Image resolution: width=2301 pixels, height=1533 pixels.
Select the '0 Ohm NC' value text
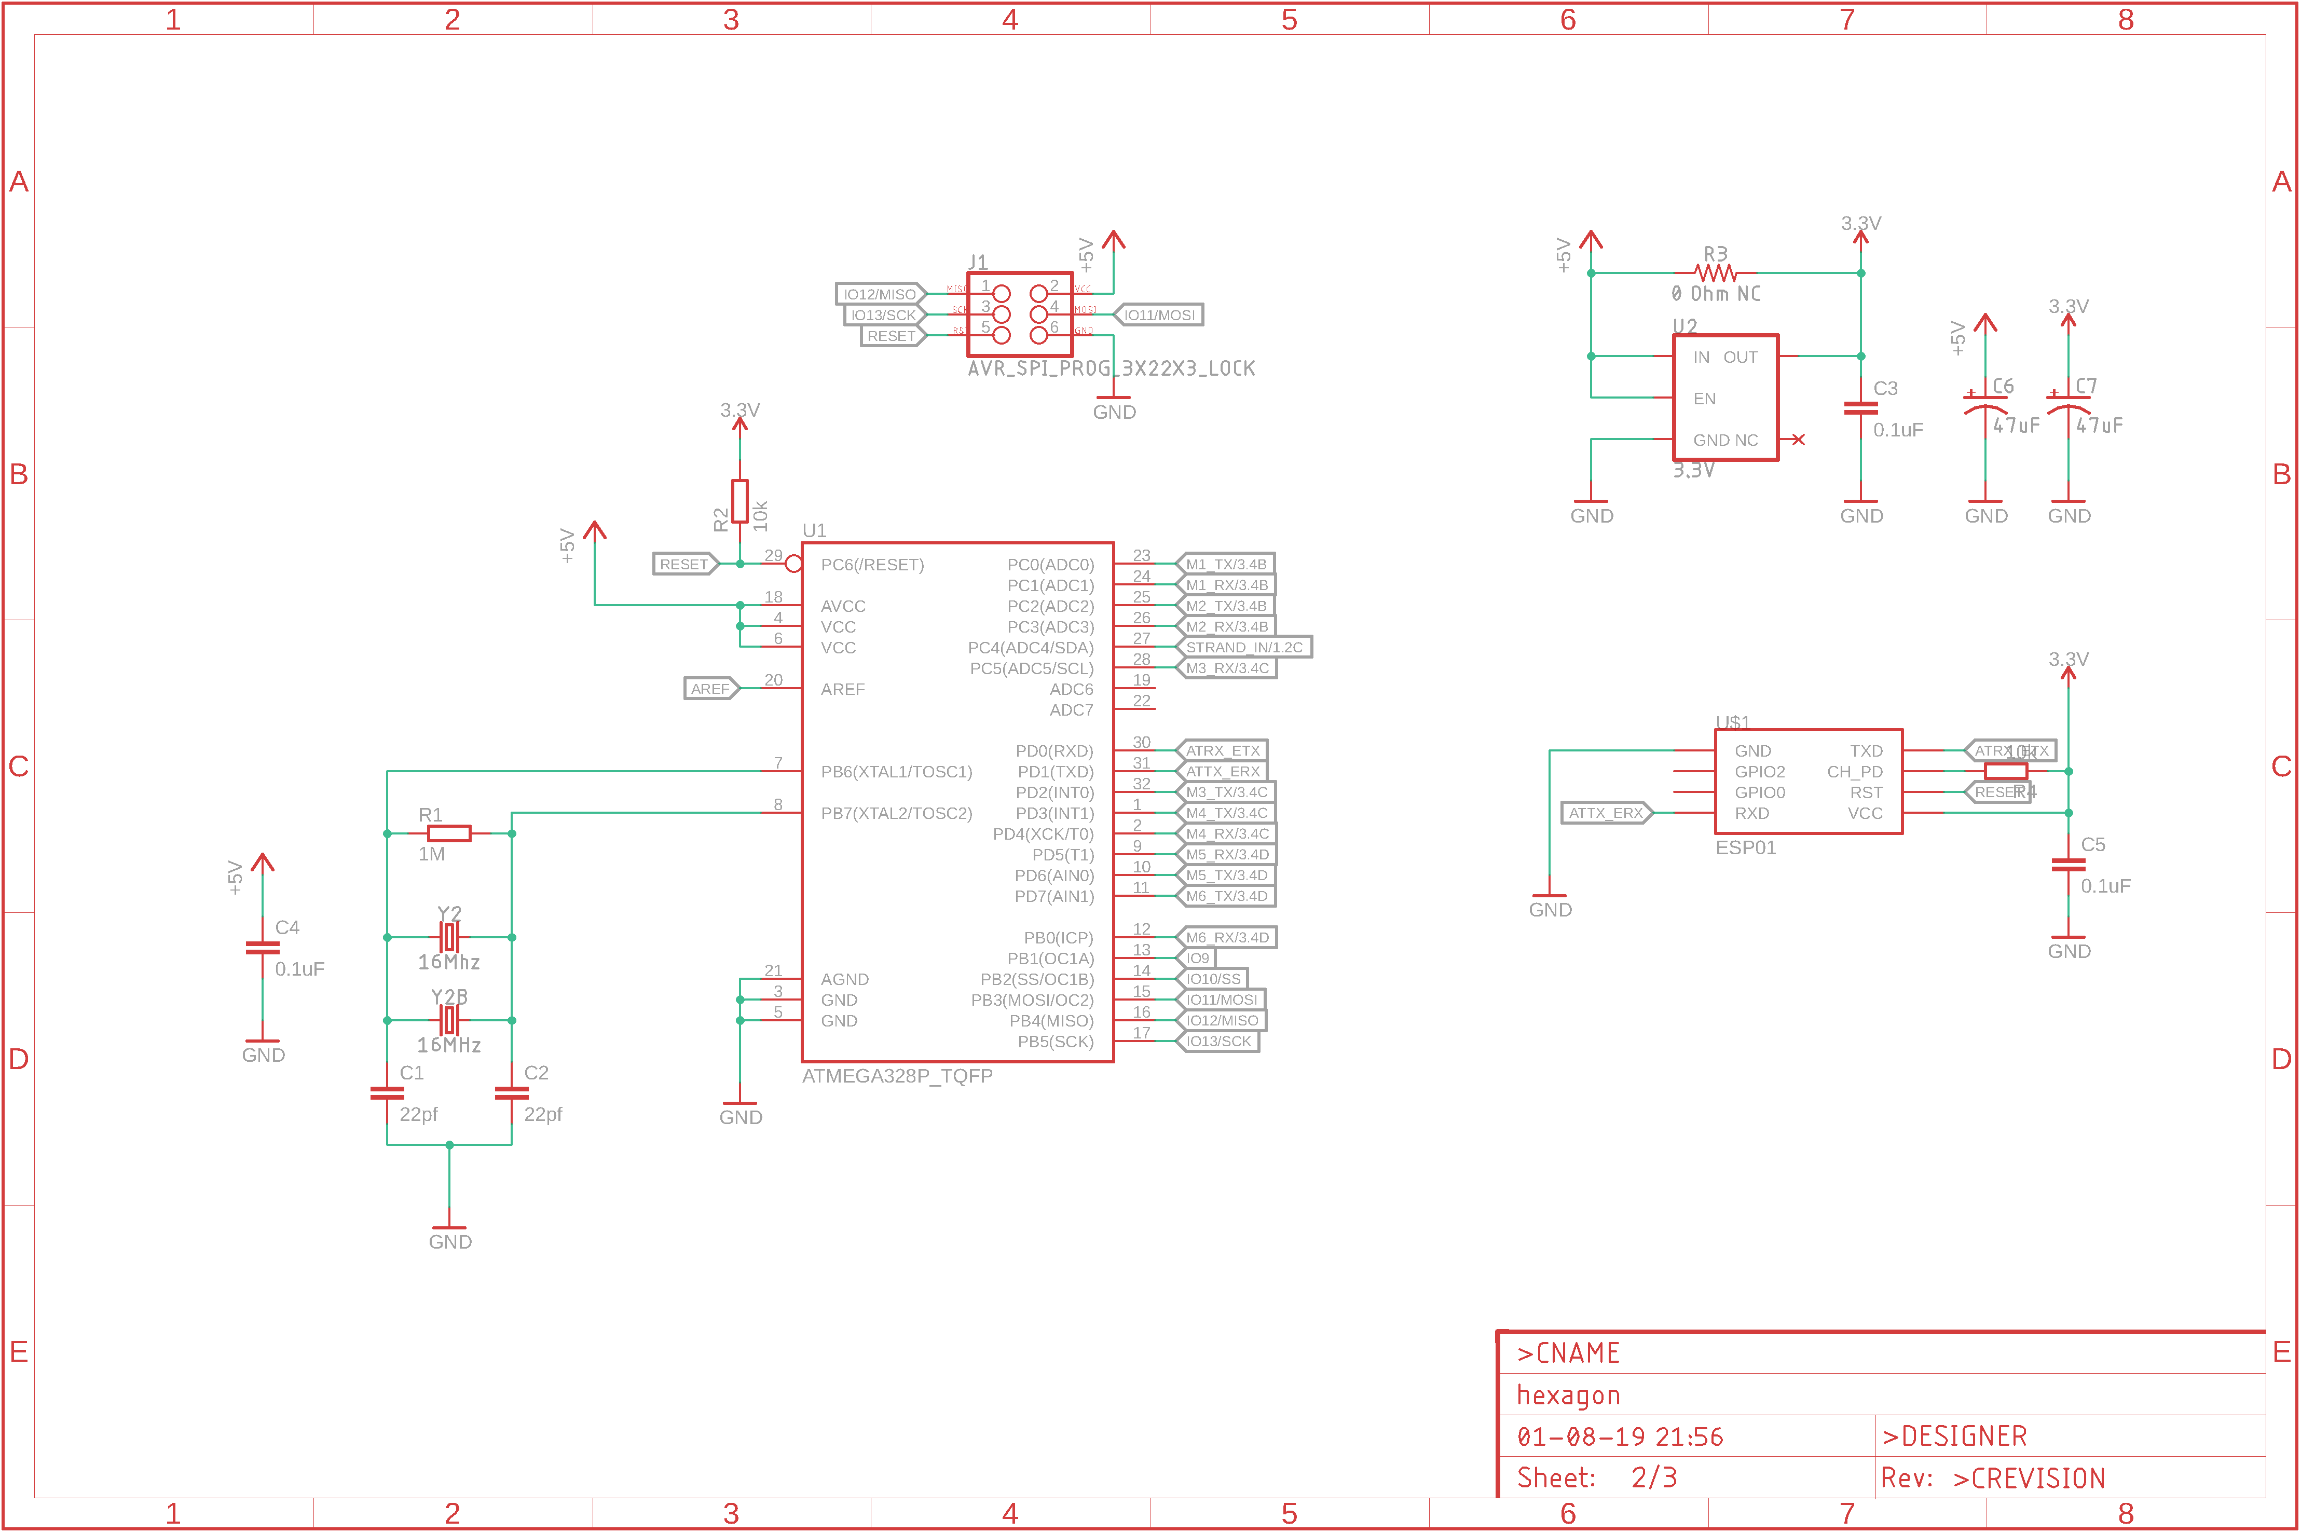(1716, 294)
